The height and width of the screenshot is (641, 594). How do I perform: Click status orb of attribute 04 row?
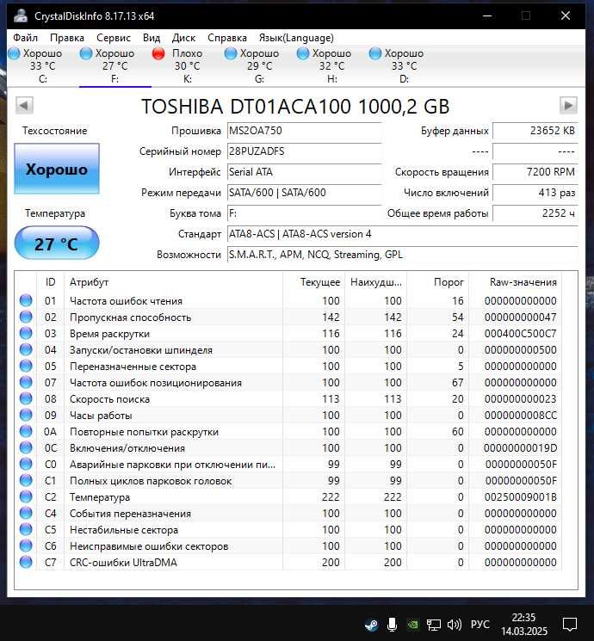tap(26, 349)
